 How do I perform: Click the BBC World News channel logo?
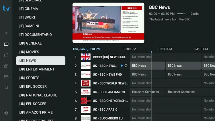(x=85, y=83)
